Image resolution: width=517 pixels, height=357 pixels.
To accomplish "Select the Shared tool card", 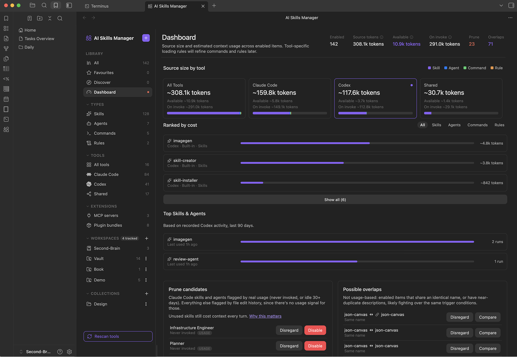I will click(461, 98).
